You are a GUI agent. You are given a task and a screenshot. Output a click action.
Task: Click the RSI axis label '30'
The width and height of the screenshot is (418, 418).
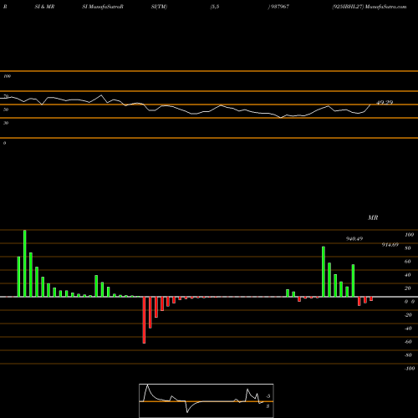click(x=6, y=123)
